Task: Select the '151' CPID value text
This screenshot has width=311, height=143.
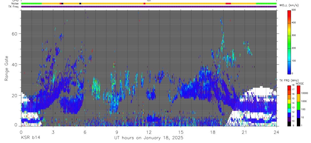Action: 149,1
